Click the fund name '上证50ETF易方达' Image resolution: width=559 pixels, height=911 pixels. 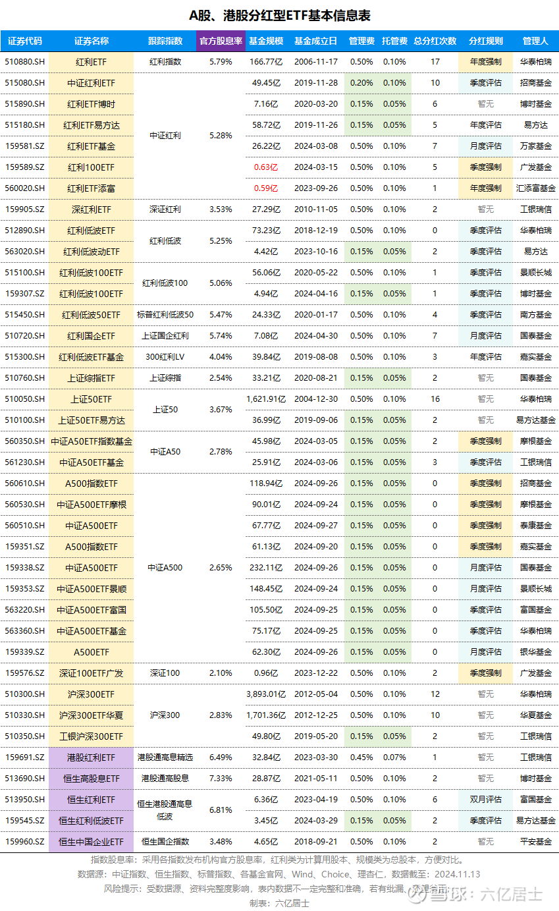(91, 420)
